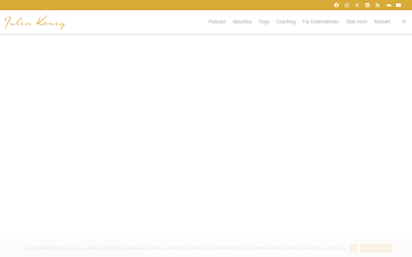Open the Yoga menu item
Viewport: 412px width, 257px height.
pos(264,22)
